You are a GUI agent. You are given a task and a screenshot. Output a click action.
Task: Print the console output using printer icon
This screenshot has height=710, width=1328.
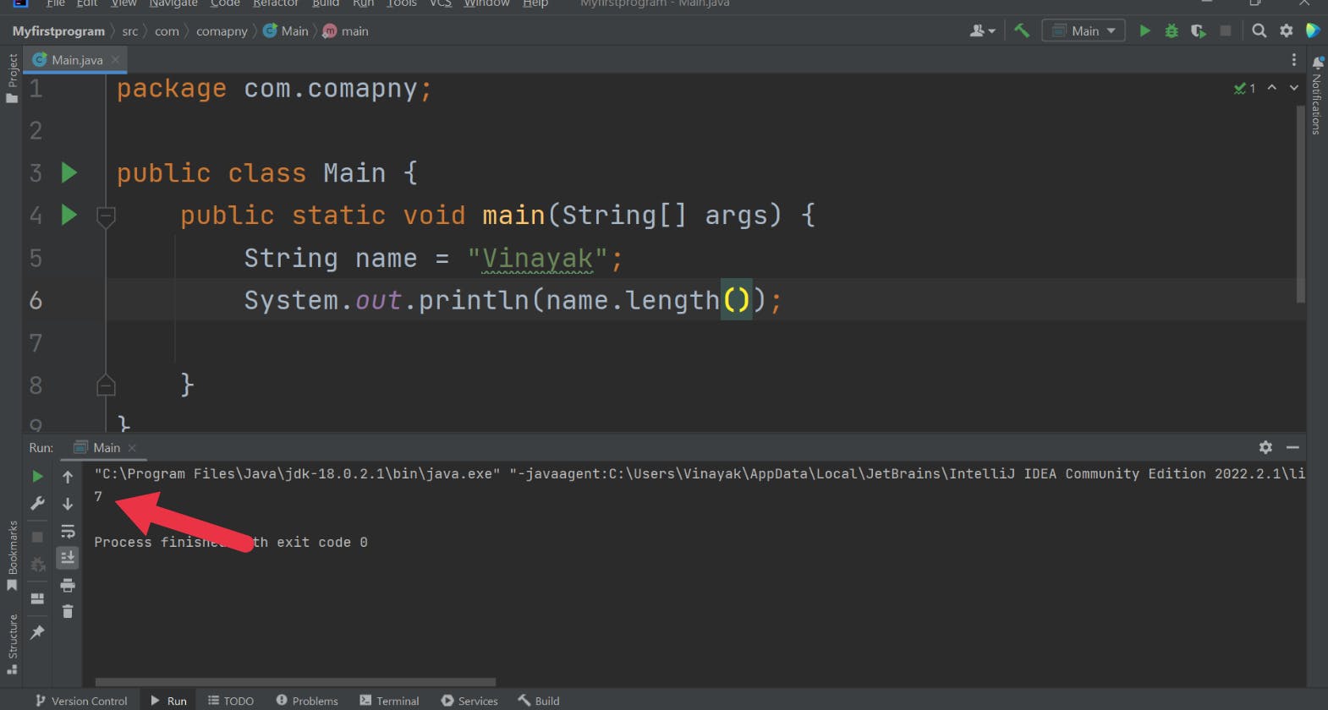coord(68,585)
